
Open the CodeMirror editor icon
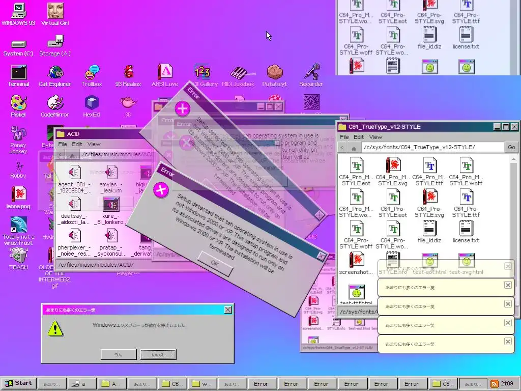point(55,106)
